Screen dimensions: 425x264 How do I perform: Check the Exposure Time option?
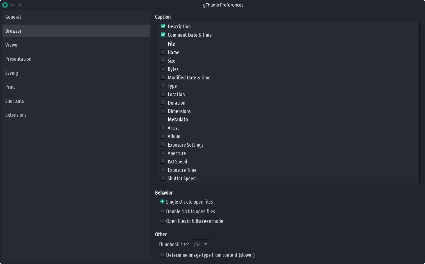click(x=163, y=170)
